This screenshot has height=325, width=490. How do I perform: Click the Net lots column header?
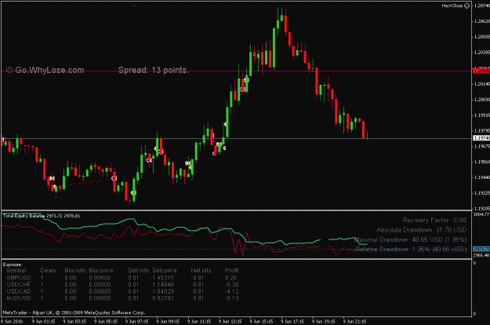(x=201, y=270)
